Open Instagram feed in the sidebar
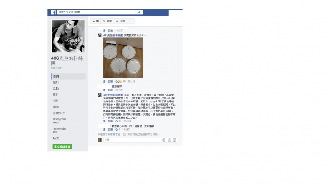This screenshot has width=330, height=186. coord(59,121)
